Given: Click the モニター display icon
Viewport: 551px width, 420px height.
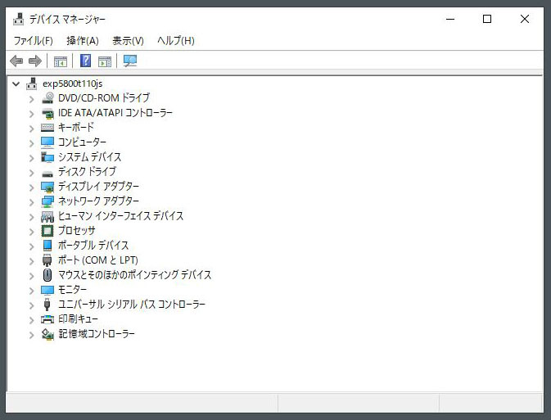Looking at the screenshot, I should [x=47, y=290].
